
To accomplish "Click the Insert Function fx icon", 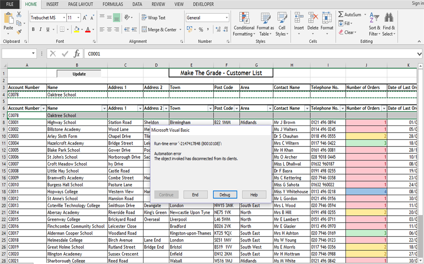I will point(77,53).
